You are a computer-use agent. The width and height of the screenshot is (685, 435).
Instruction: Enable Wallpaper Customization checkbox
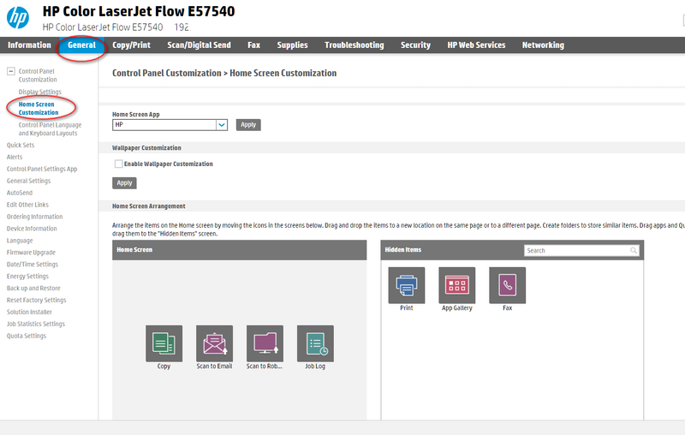pyautogui.click(x=118, y=164)
